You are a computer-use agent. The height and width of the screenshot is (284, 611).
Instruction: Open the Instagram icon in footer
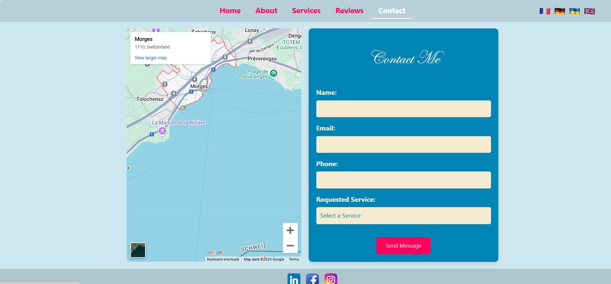point(331,279)
